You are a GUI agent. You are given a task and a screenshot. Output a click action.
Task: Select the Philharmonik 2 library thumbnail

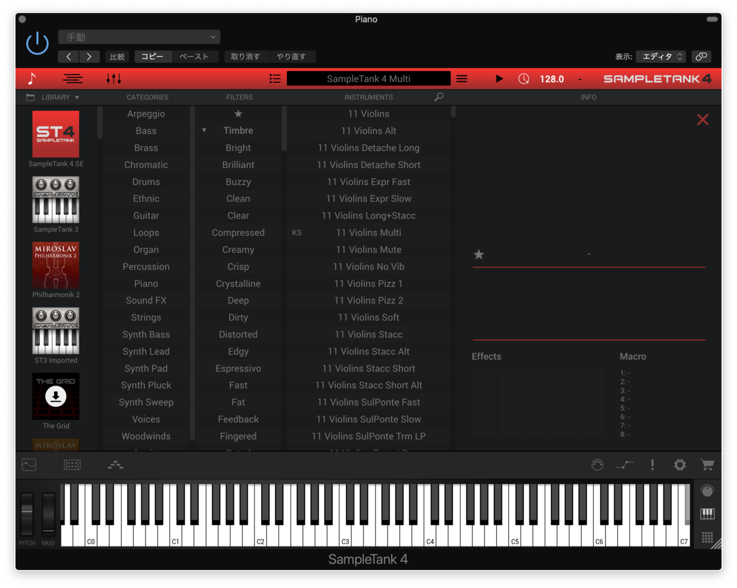56,265
